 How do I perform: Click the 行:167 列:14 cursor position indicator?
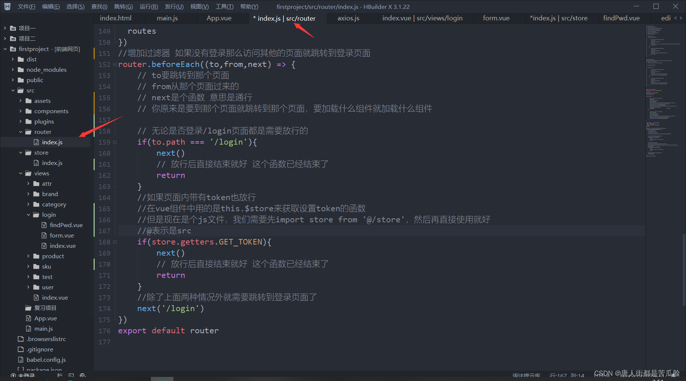coord(567,376)
